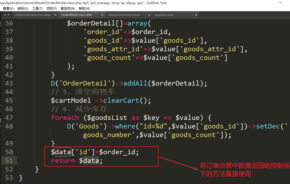The width and height of the screenshot is (290, 184).
Task: Close the OrderModel.class.php tab
Action: coord(102,15)
